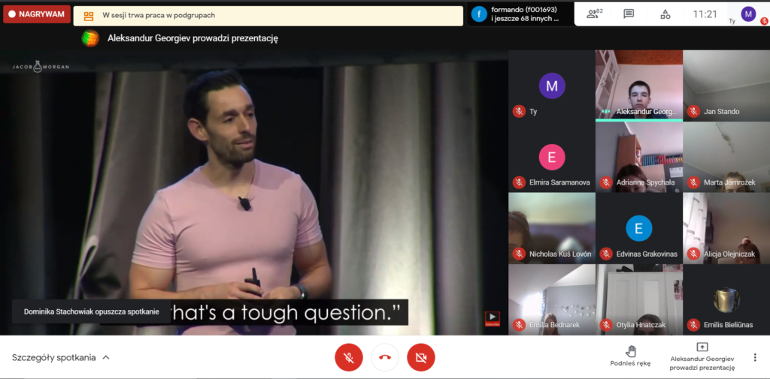770x379 pixels.
Task: Click the YouTube subscribe icon in the video
Action: coord(492,319)
